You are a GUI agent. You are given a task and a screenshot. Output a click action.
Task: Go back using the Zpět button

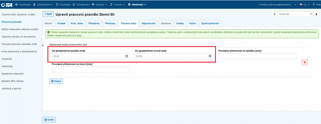(x=48, y=14)
